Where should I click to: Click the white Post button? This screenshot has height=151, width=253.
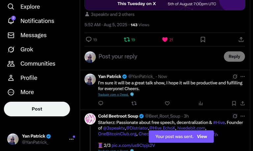point(37,109)
